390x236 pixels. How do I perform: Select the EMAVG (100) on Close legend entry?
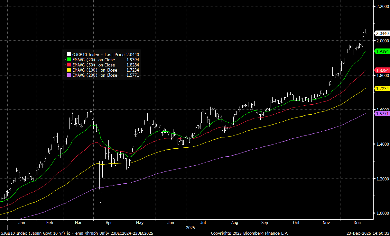(x=95, y=70)
